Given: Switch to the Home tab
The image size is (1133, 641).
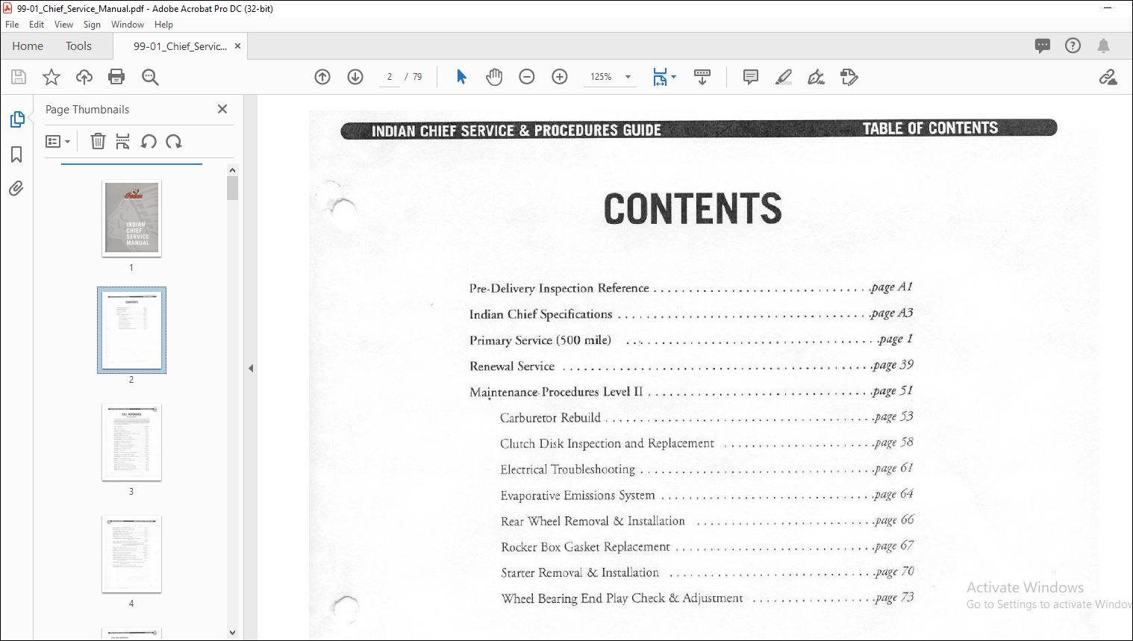Looking at the screenshot, I should point(28,46).
